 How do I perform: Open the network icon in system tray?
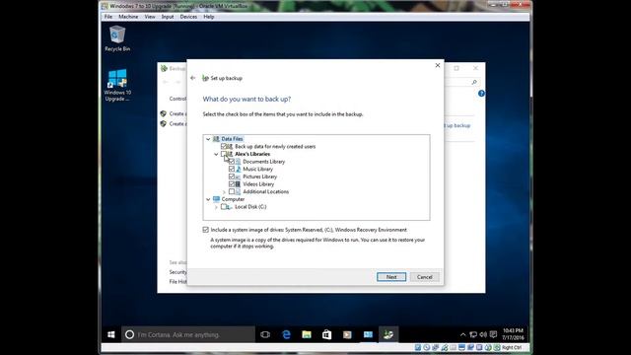pos(473,334)
